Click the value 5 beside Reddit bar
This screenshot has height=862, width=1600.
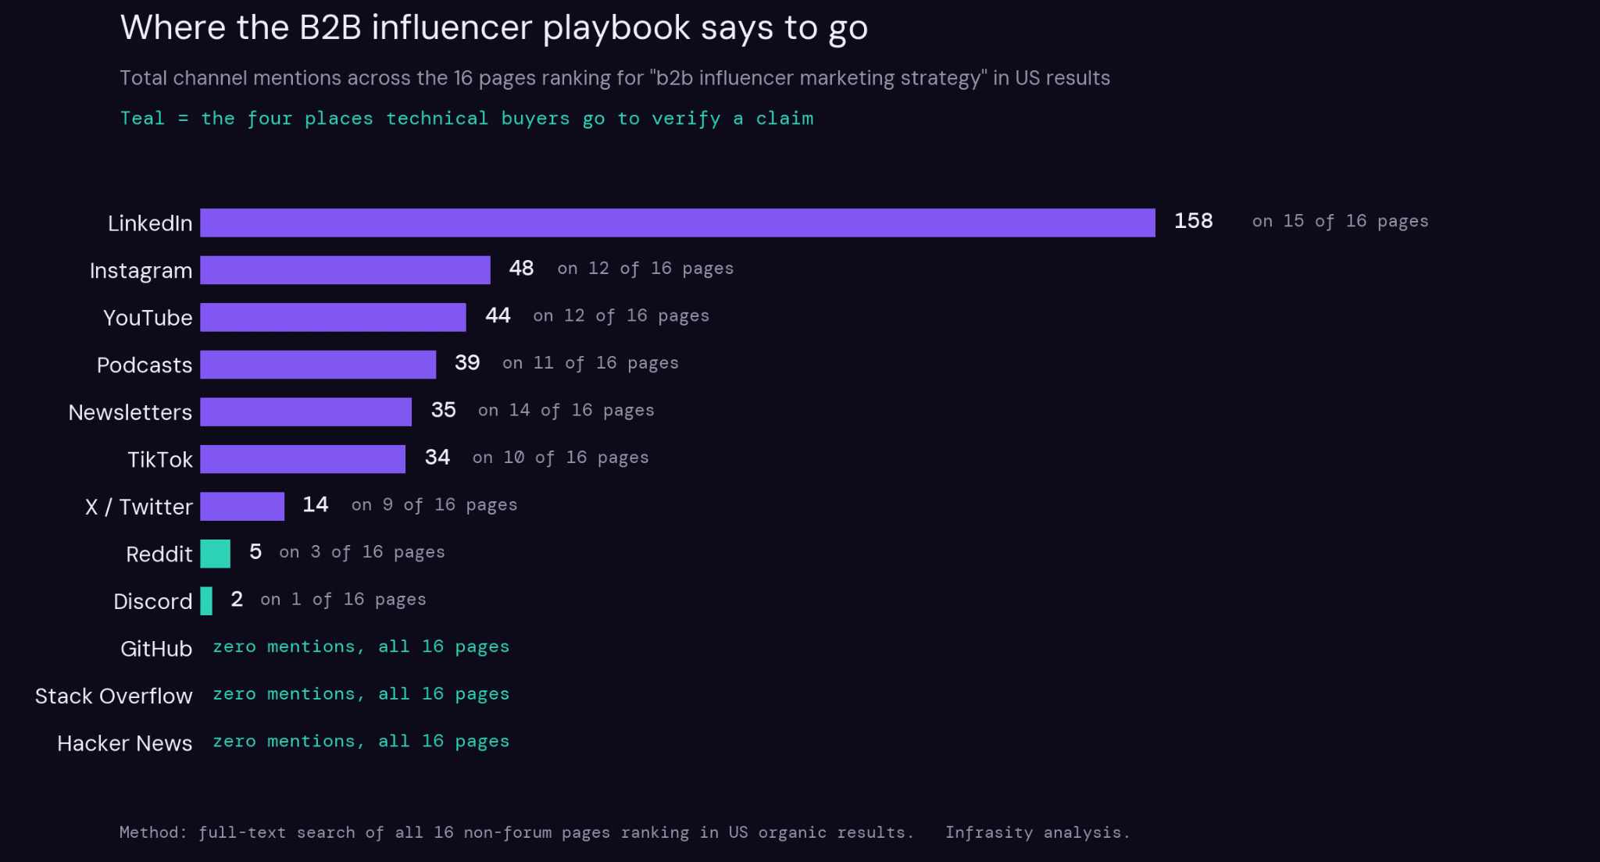point(255,552)
